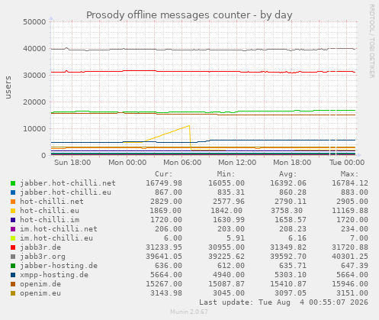Click the 'Mon 00:00' time axis label
This screenshot has width=379, height=320.
(x=127, y=163)
